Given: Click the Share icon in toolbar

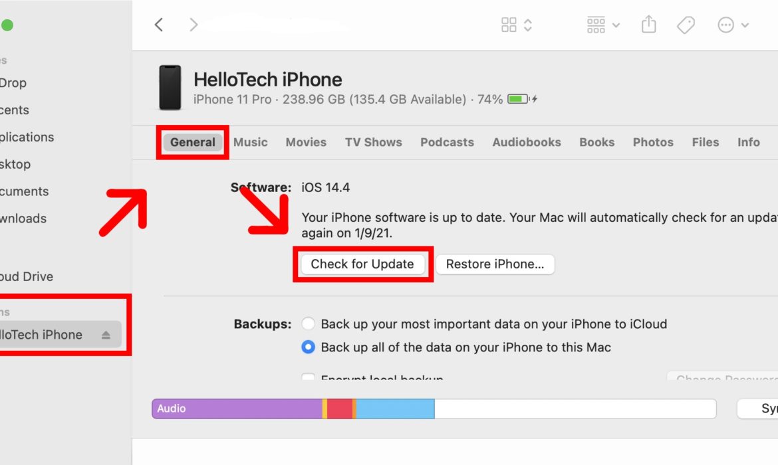Looking at the screenshot, I should (x=648, y=25).
